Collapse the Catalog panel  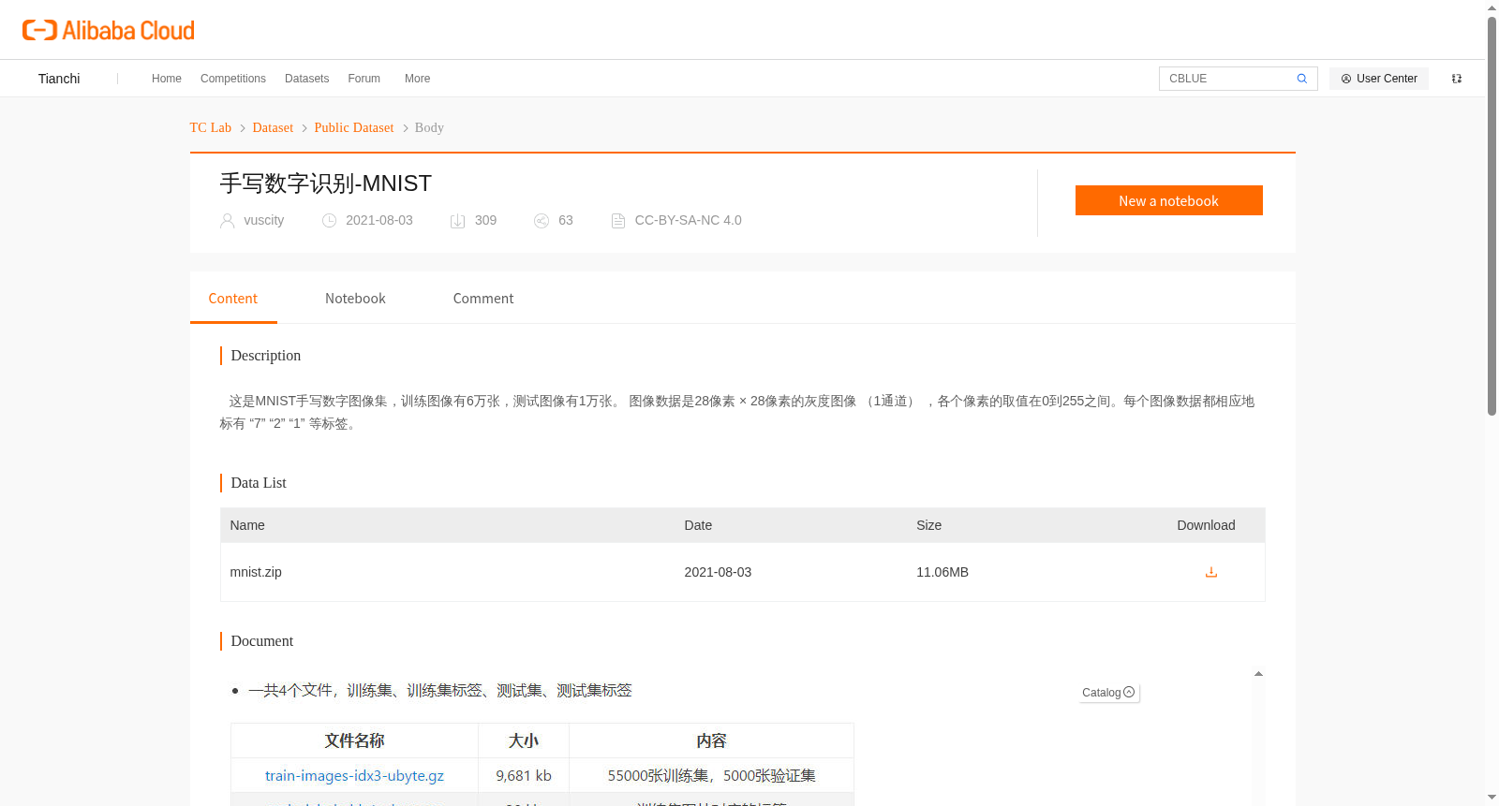pos(1109,693)
